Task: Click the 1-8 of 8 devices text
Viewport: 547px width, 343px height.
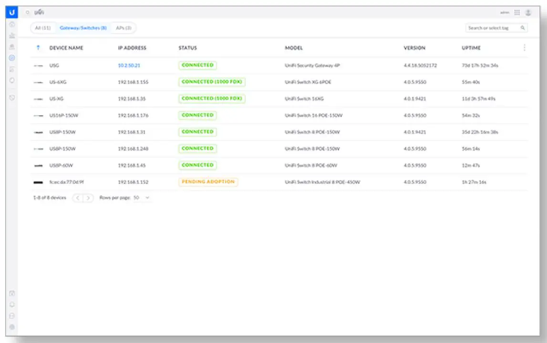Action: [50, 198]
